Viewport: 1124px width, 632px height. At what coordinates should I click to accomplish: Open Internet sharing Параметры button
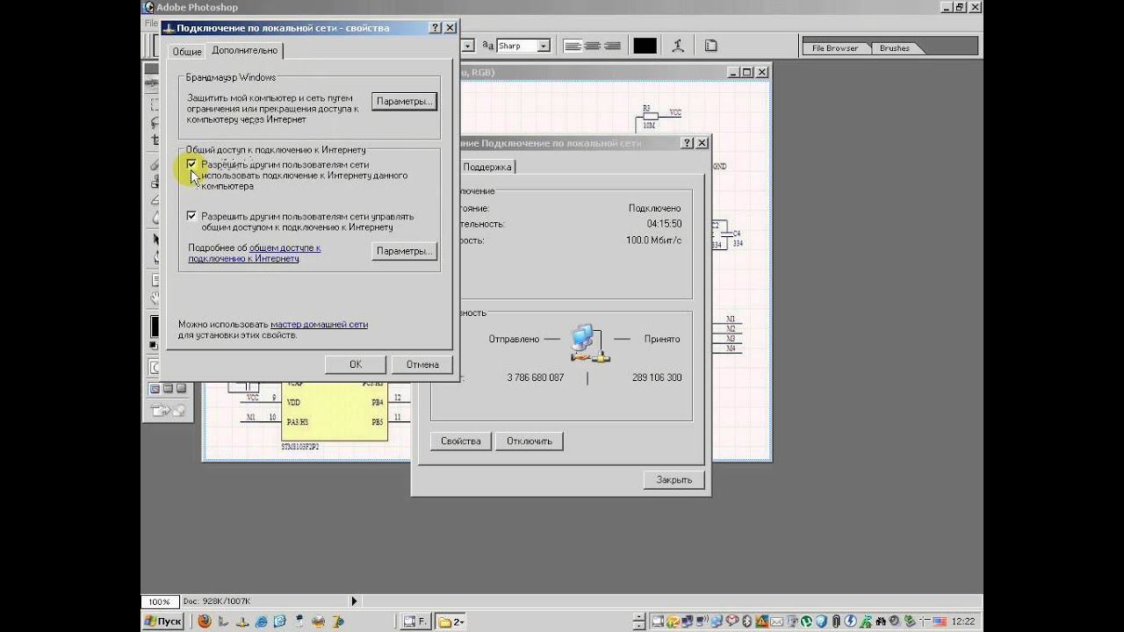click(x=404, y=251)
